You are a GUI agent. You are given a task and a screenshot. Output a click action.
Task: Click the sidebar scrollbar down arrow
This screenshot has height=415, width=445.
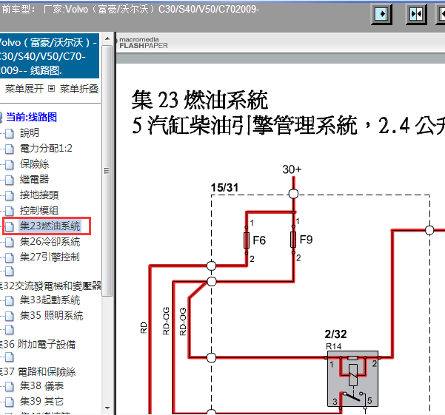pyautogui.click(x=107, y=408)
